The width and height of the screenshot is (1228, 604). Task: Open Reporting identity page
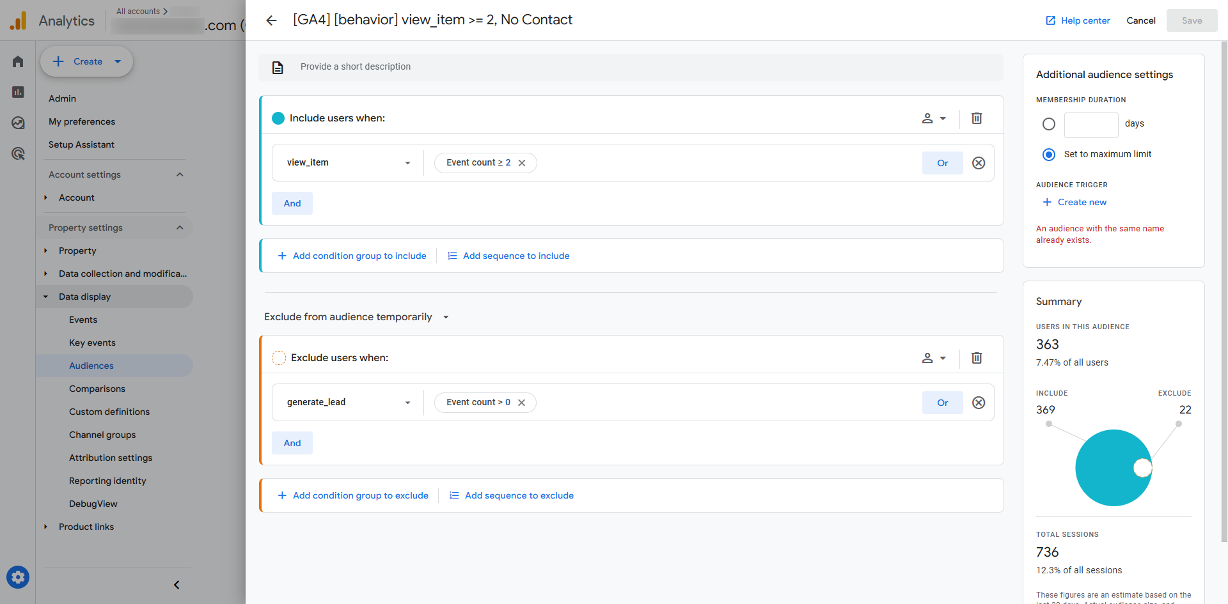(x=107, y=481)
